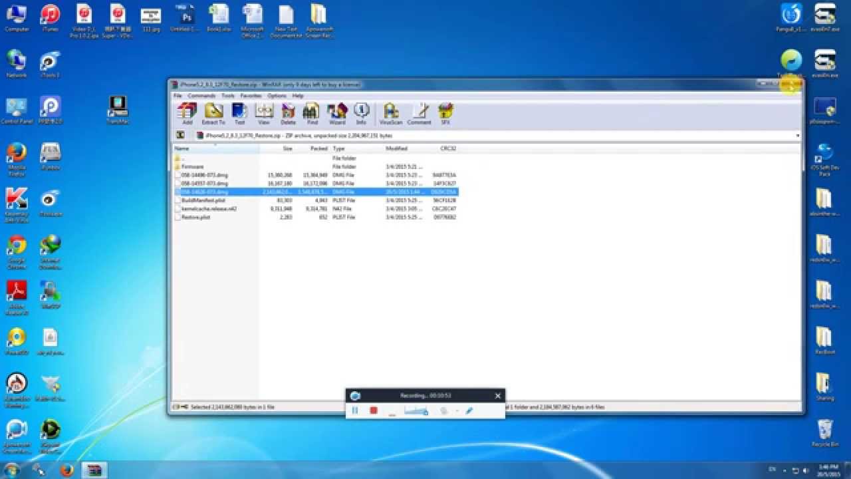851x479 pixels.
Task: Open the TransMac desktop shortcut
Action: pyautogui.click(x=118, y=110)
